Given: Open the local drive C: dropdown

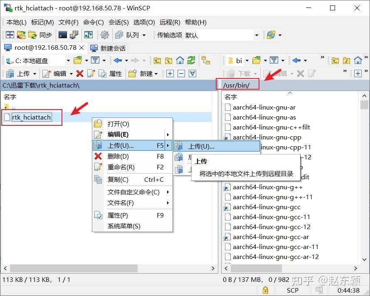Looking at the screenshot, I should coord(68,61).
